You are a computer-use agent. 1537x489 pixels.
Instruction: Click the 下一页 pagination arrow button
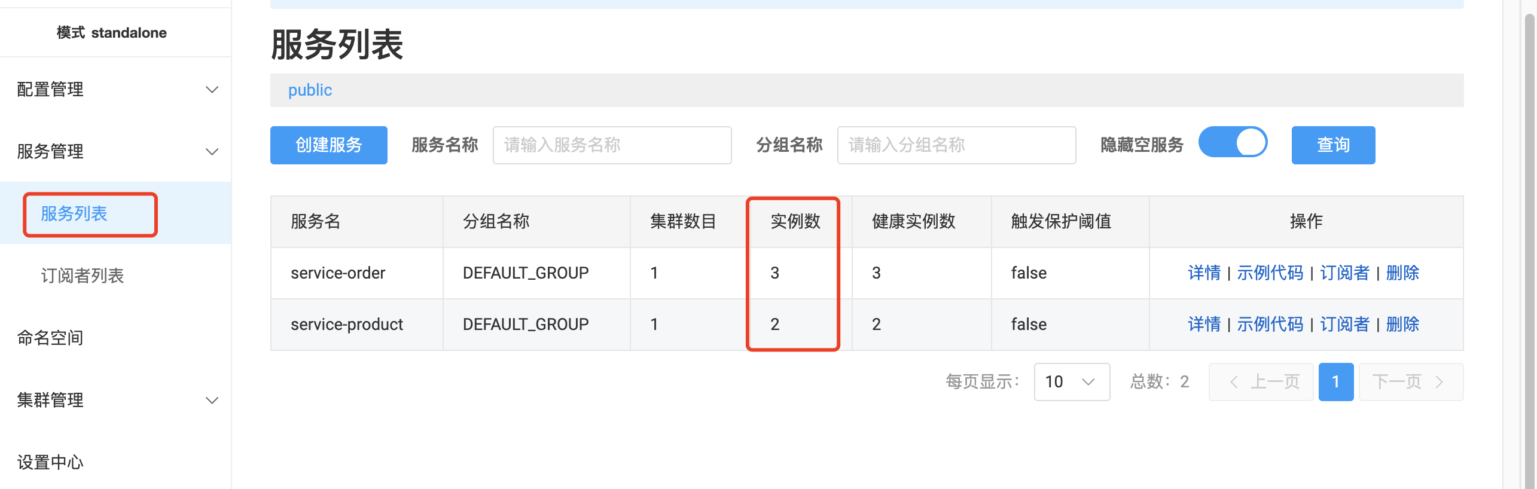1411,382
